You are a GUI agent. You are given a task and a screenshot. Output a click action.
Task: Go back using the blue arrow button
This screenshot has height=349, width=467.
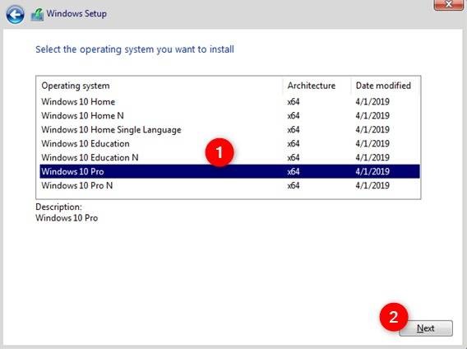(15, 14)
